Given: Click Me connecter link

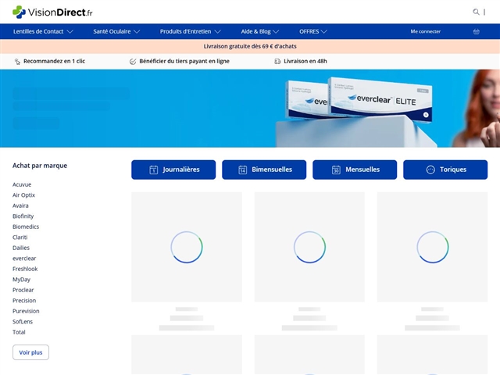Looking at the screenshot, I should click(425, 31).
